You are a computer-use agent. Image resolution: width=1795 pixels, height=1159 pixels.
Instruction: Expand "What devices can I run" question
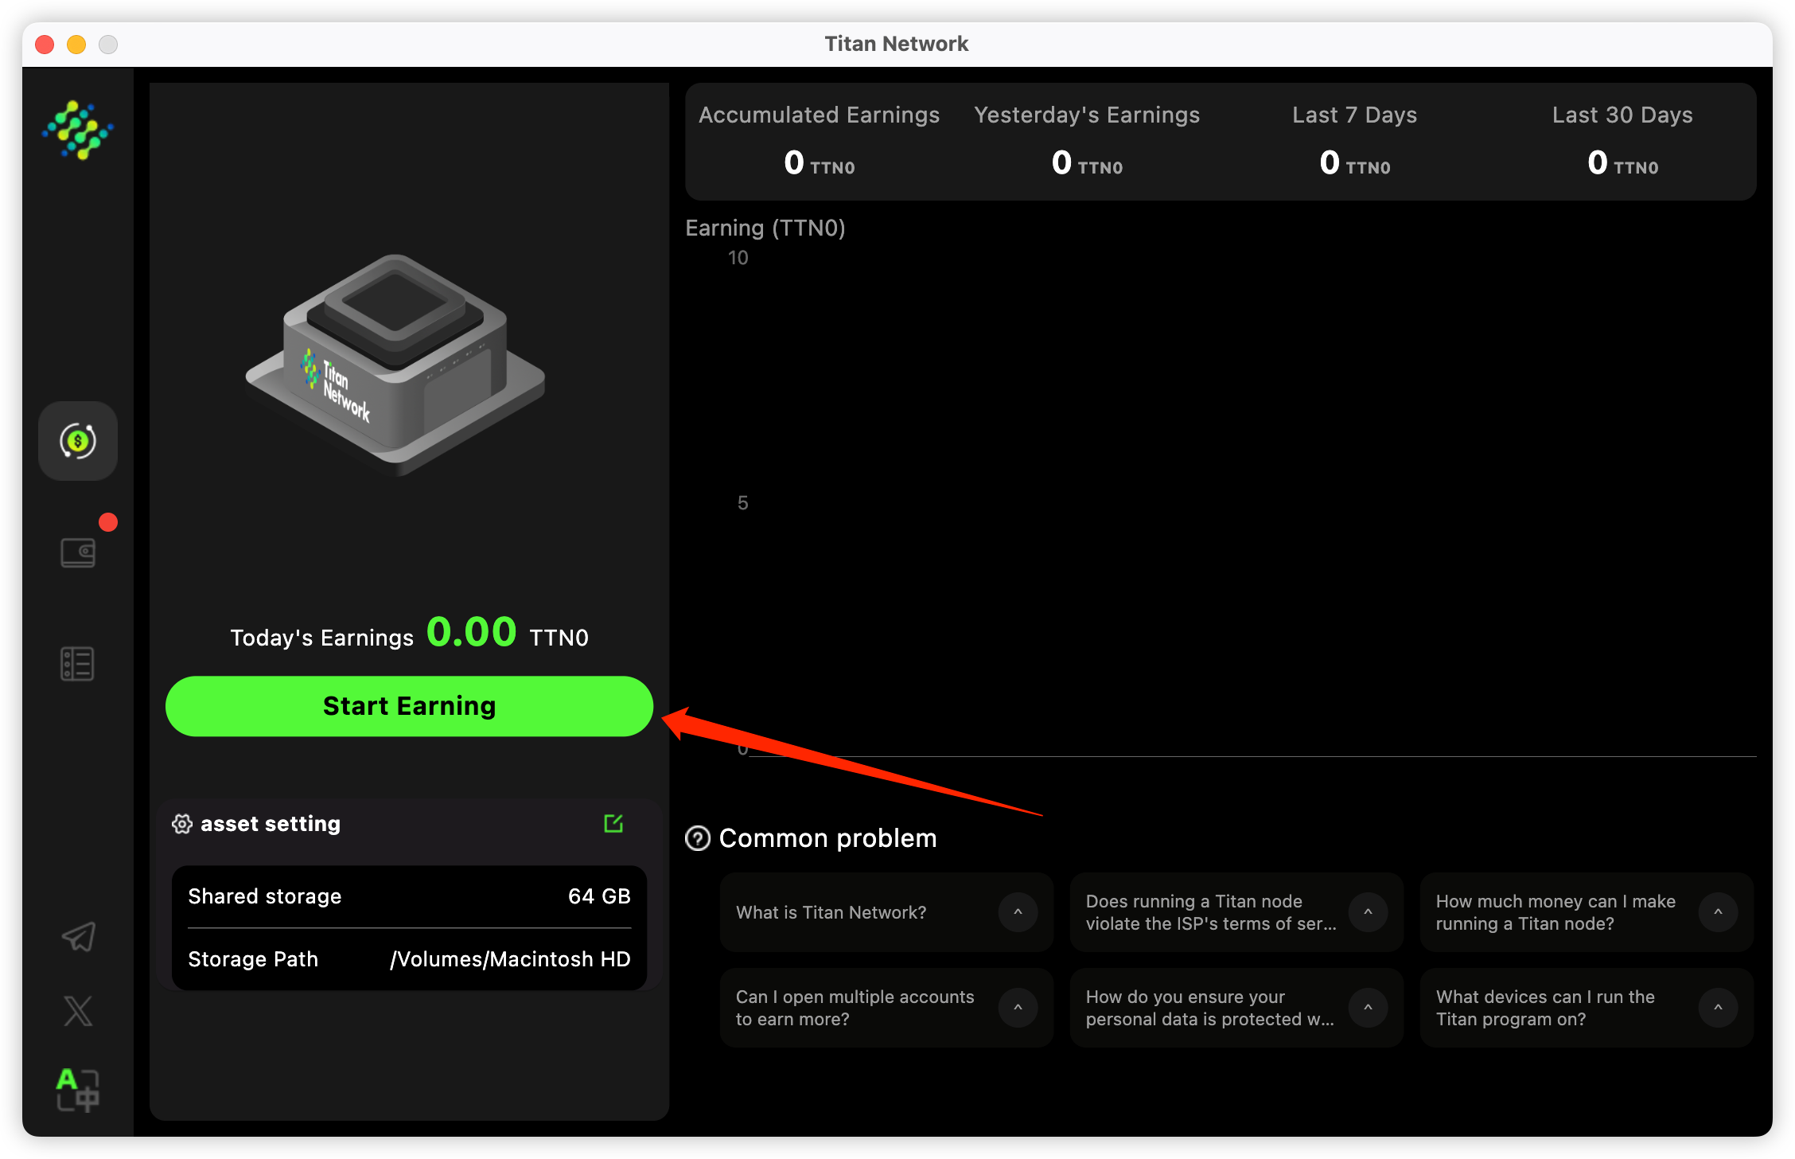[x=1718, y=1008]
